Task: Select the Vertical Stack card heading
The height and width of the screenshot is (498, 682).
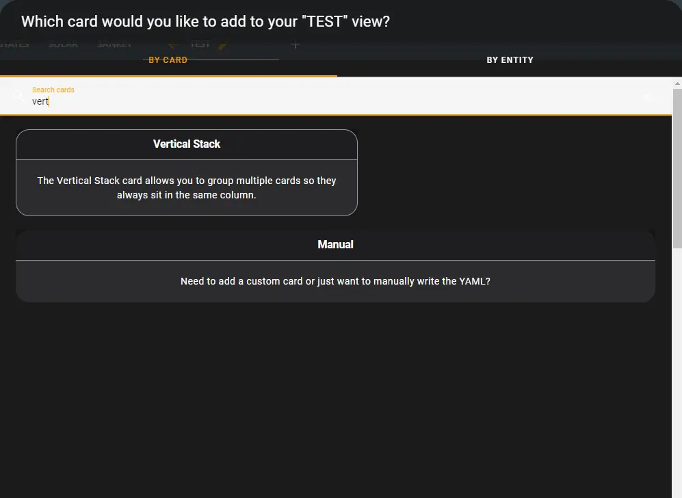Action: (187, 144)
